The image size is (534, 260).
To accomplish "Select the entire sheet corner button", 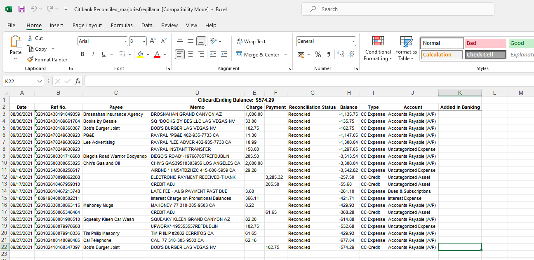I will pos(5,93).
